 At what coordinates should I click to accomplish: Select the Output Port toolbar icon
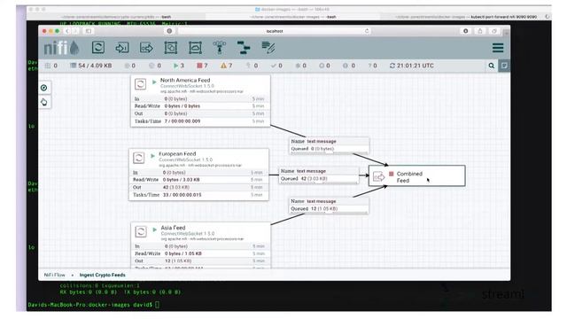[146, 48]
